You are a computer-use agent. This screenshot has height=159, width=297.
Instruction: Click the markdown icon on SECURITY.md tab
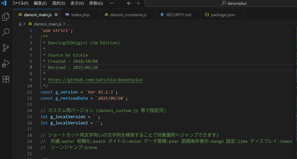coord(162,15)
